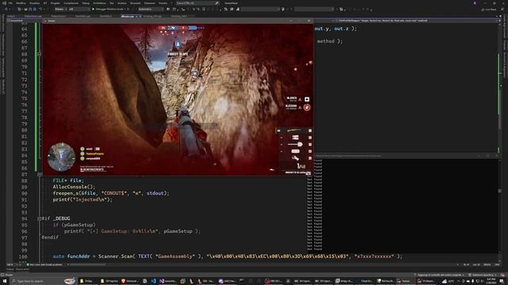The width and height of the screenshot is (508, 285).
Task: Click the Squad game window title
Action: 52,21
